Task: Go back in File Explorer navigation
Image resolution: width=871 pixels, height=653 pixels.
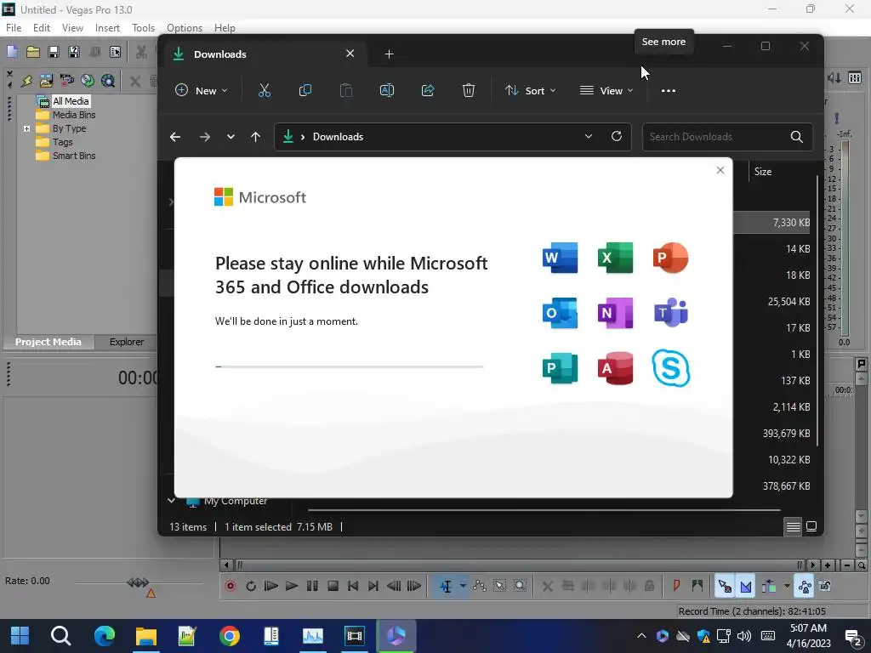Action: coord(175,137)
